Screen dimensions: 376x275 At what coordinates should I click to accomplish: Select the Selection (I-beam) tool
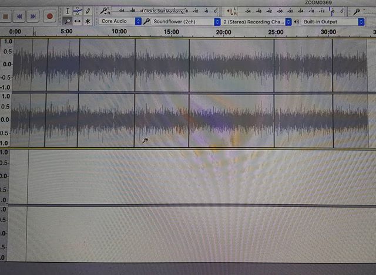[x=68, y=11]
